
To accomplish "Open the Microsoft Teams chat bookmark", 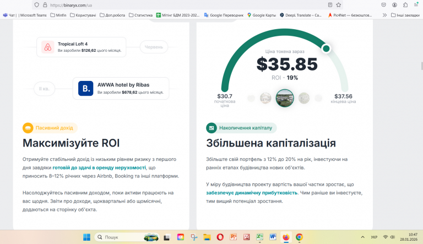I will click(x=25, y=15).
